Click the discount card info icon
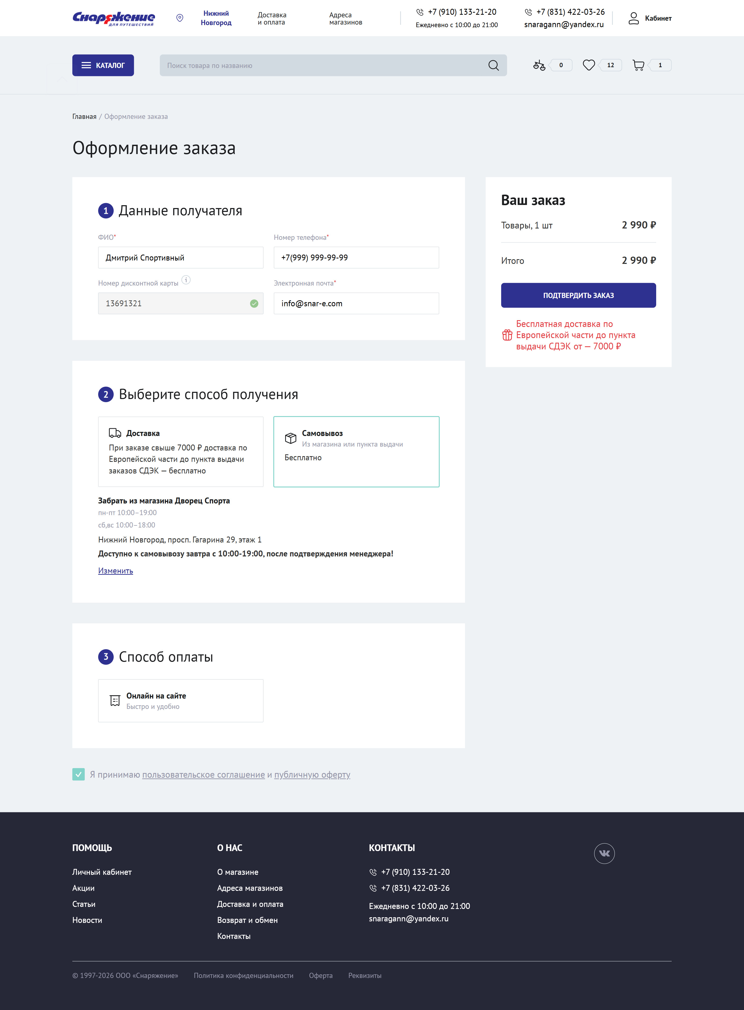 (186, 280)
